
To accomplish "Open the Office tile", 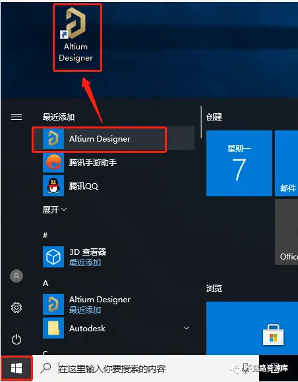I will pyautogui.click(x=286, y=232).
